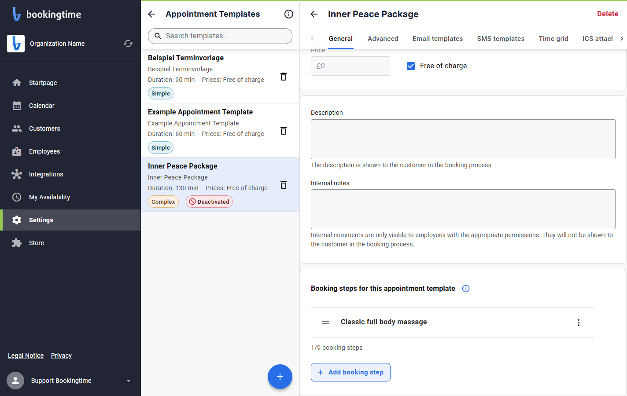Focus the Search templates field

coord(220,36)
